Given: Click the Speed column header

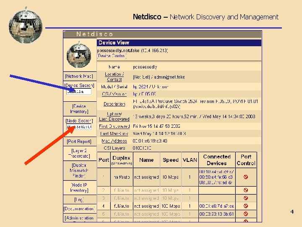Looking at the screenshot, I should click(x=171, y=160).
